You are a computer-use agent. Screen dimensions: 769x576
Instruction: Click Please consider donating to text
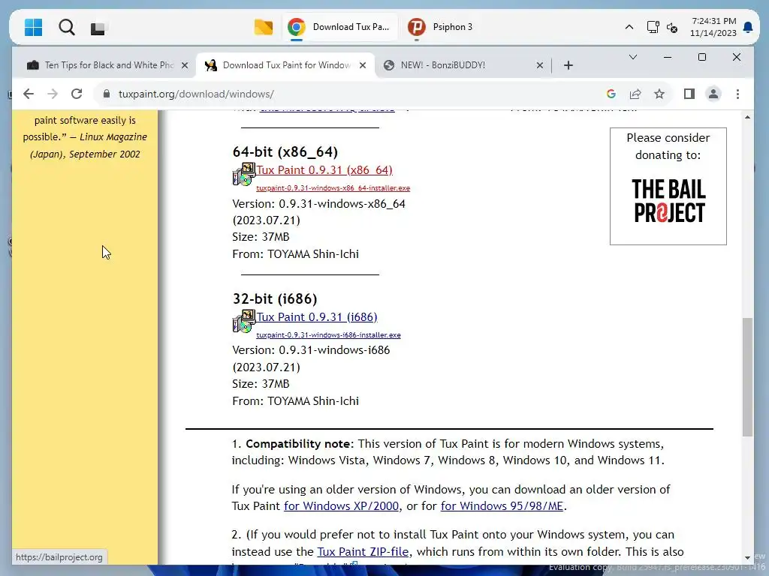[x=668, y=146]
